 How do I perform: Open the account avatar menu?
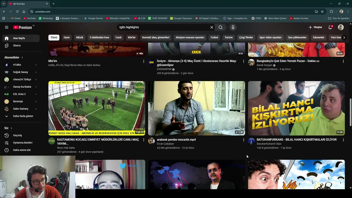[x=341, y=27]
